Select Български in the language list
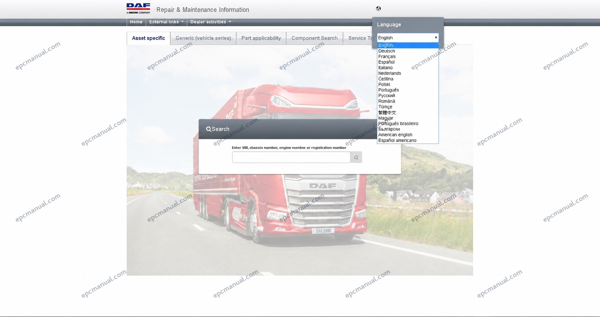600x317 pixels. click(408, 129)
